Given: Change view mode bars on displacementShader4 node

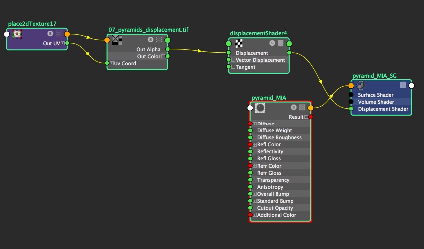Looking at the screenshot, I should (280, 43).
